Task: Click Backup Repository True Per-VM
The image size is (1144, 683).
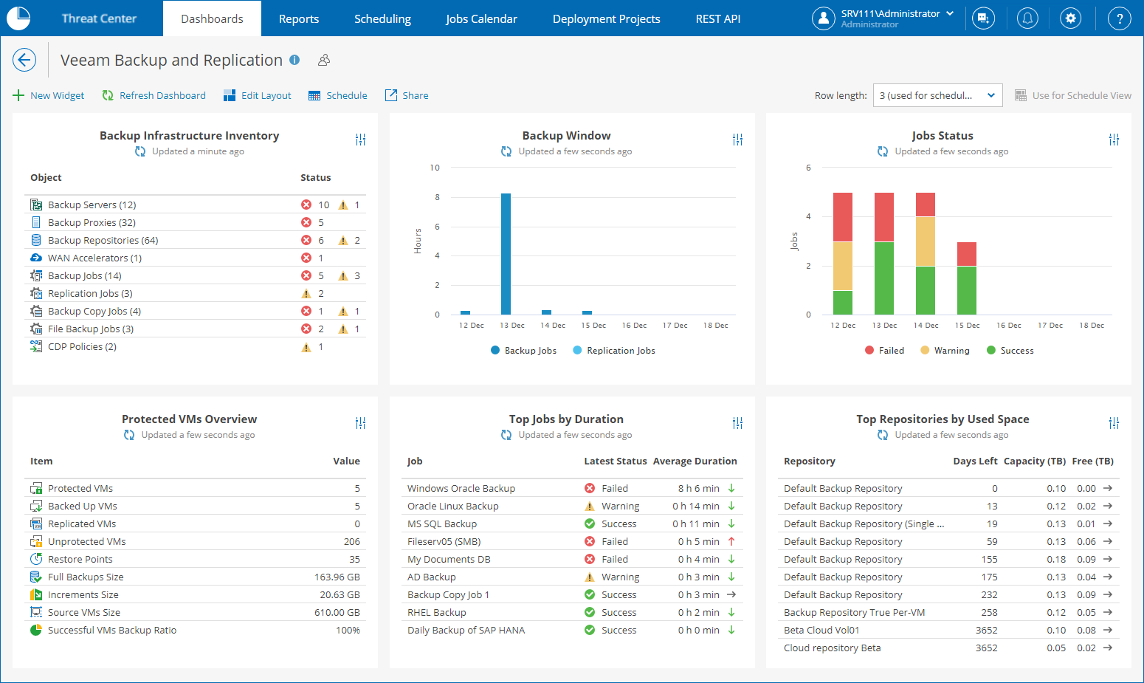Action: click(855, 612)
